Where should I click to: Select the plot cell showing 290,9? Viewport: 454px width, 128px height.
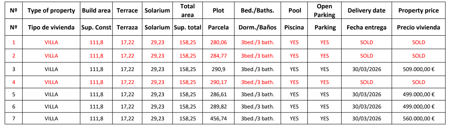click(x=218, y=69)
